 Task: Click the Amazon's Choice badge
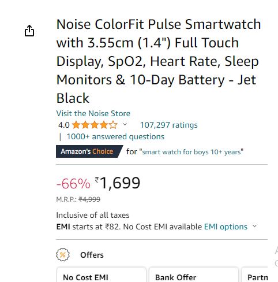[x=89, y=151]
